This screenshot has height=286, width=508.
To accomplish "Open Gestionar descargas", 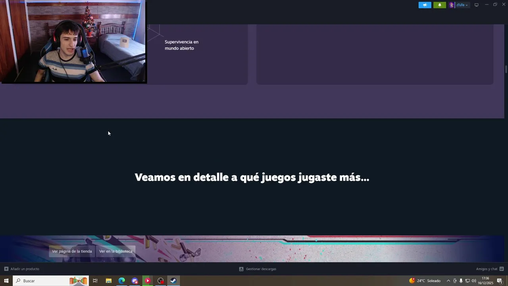I will coord(261,269).
